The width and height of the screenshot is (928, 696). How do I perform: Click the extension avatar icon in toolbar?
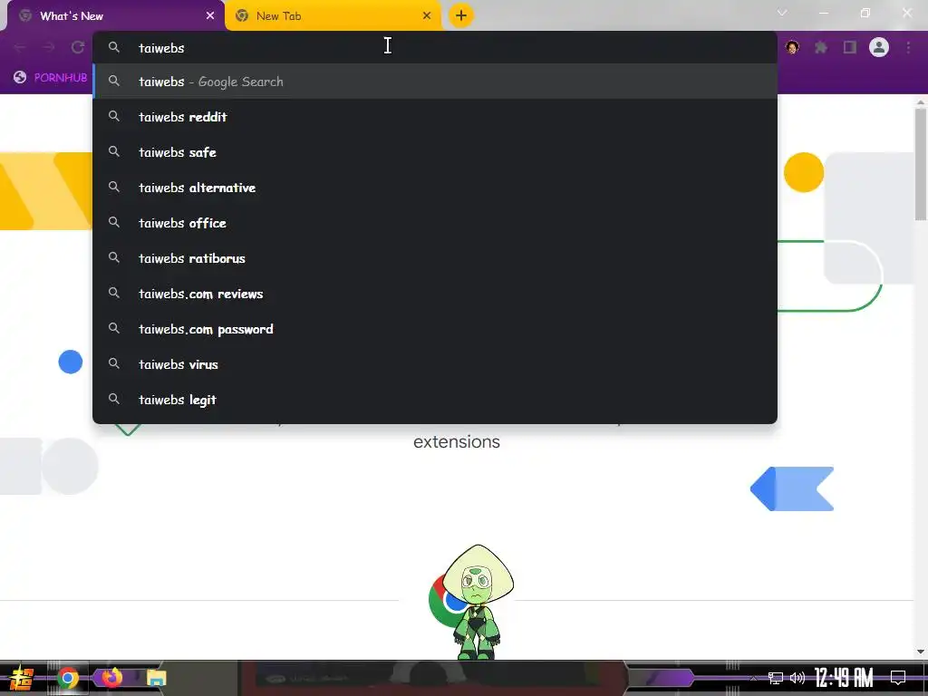pyautogui.click(x=792, y=47)
